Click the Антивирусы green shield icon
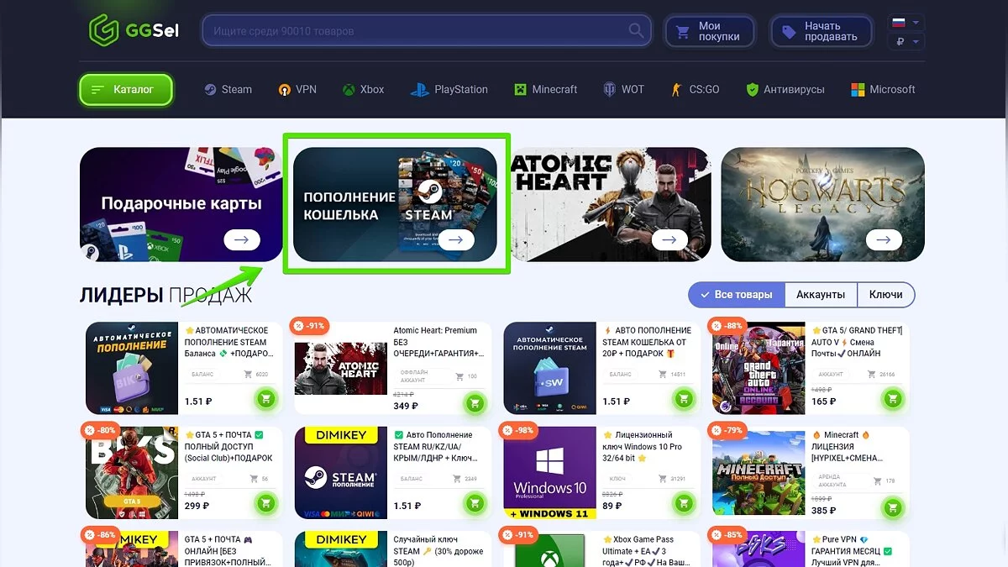The image size is (1008, 567). (752, 90)
